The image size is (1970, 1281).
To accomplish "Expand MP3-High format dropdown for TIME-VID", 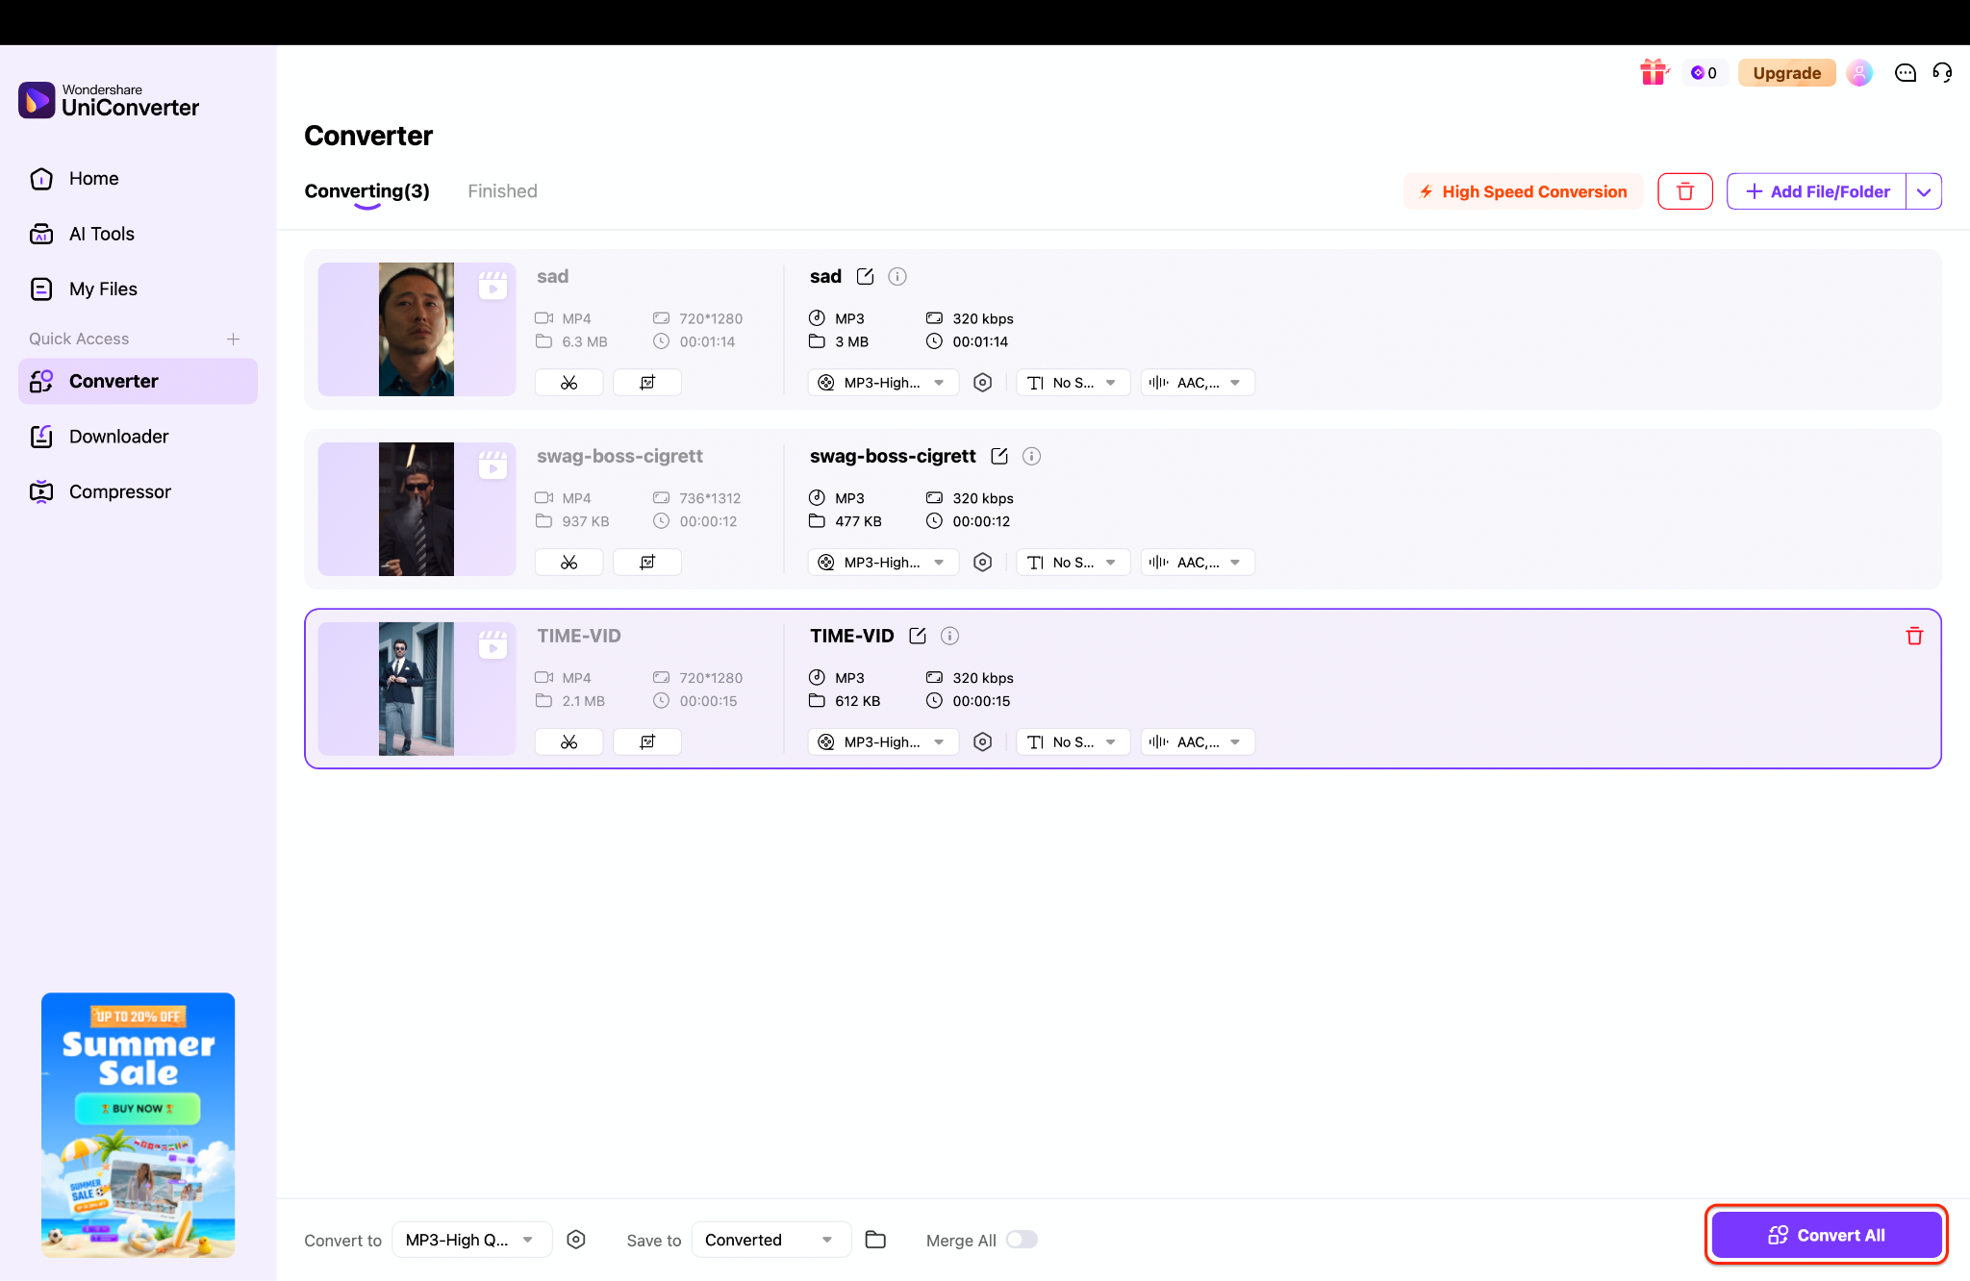I will pos(883,742).
